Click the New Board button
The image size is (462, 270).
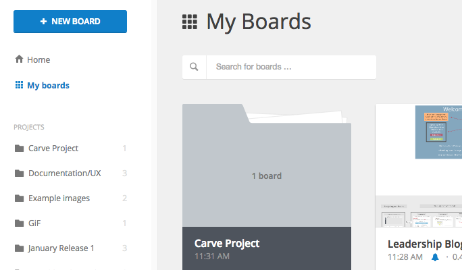pyautogui.click(x=70, y=22)
